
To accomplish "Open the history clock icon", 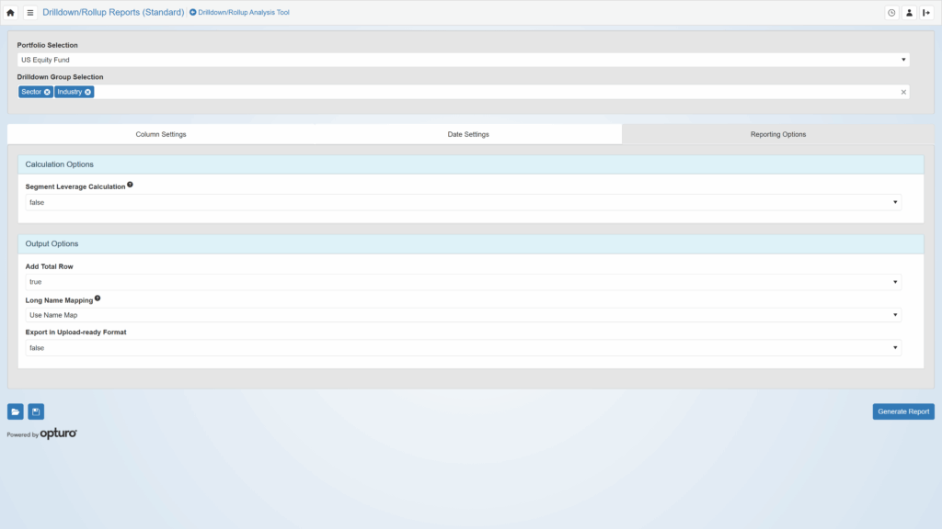I will coord(890,13).
